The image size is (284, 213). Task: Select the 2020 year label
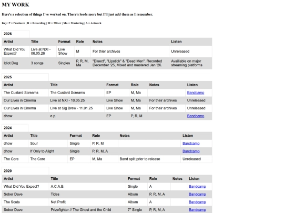tap(7, 171)
